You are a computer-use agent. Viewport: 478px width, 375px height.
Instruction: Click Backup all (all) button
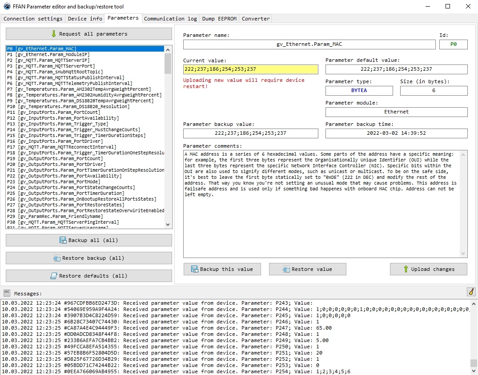pyautogui.click(x=89, y=240)
